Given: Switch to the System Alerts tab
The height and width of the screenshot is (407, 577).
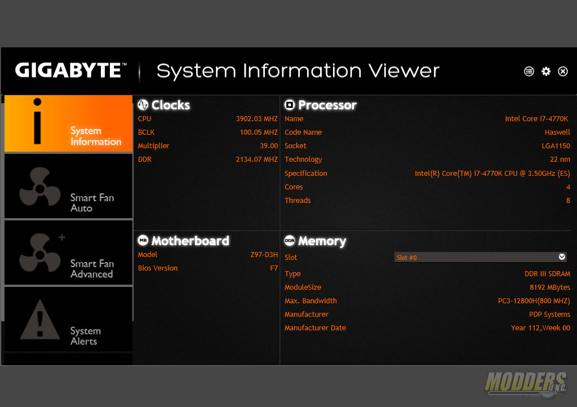Looking at the screenshot, I should (68, 320).
